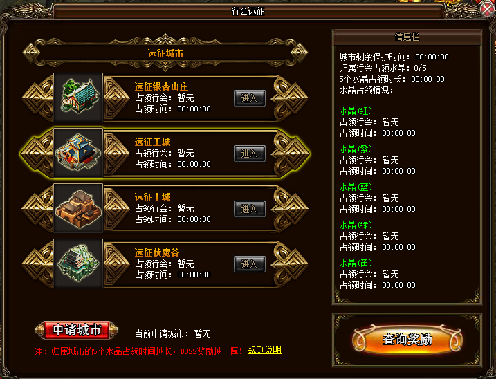Select the 水晶(黄) crystal entry
496x379 pixels.
[356, 263]
